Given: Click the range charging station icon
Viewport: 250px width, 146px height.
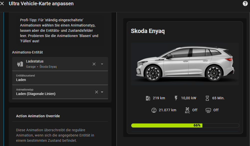Looking at the screenshot, I should coord(148,98).
